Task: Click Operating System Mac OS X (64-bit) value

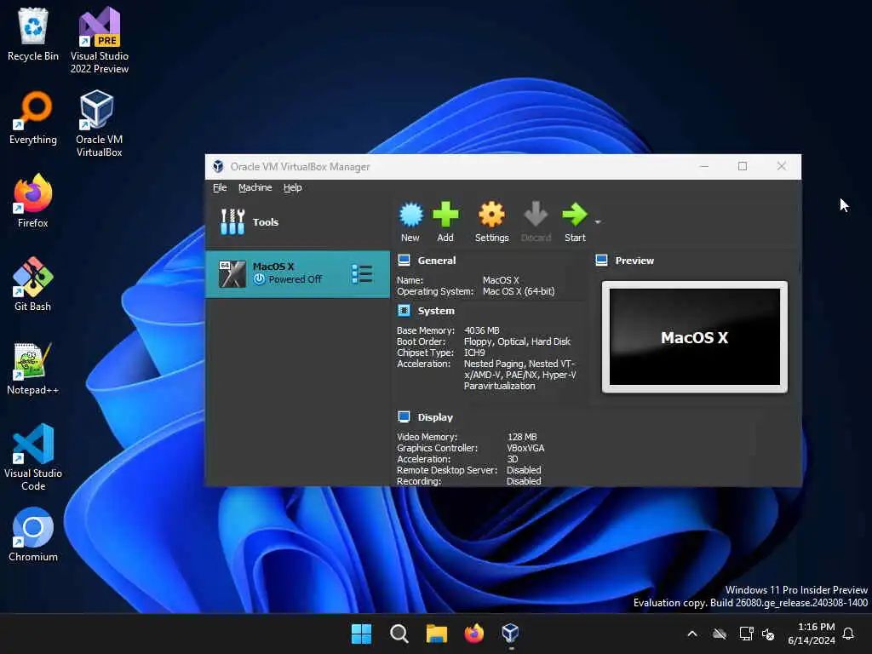Action: [x=519, y=291]
